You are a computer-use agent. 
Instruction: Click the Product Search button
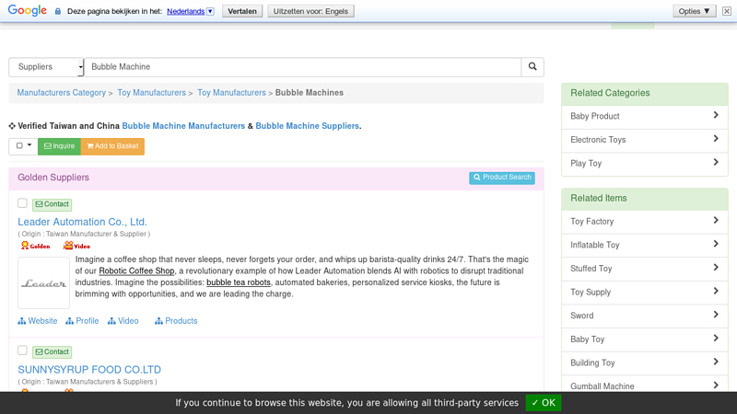[x=501, y=178]
